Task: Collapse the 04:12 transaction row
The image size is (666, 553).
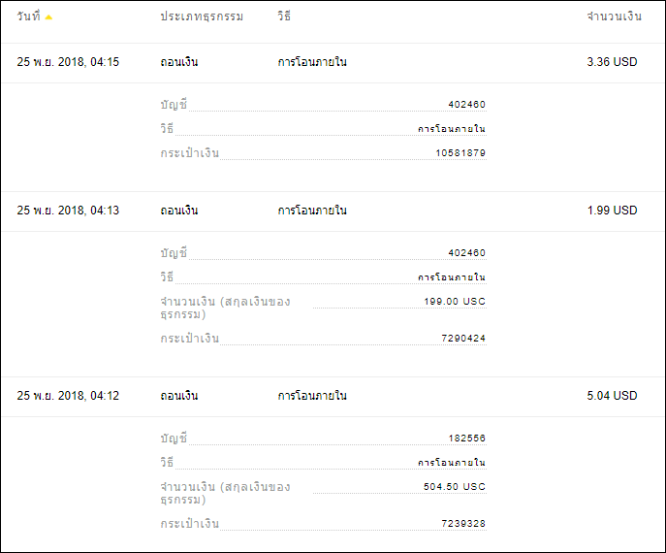Action: coord(333,396)
